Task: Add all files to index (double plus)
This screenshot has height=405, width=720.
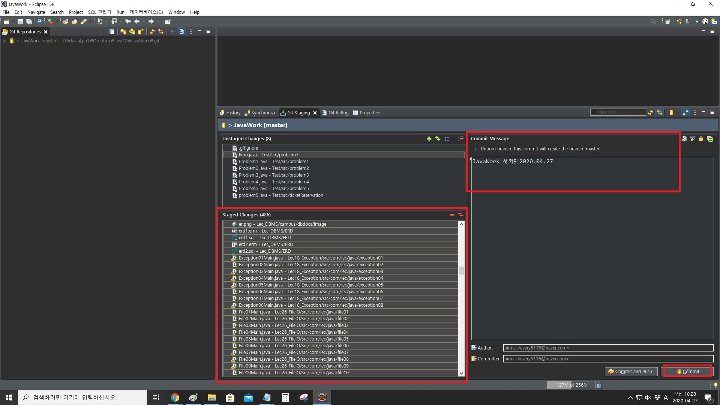Action: point(438,139)
